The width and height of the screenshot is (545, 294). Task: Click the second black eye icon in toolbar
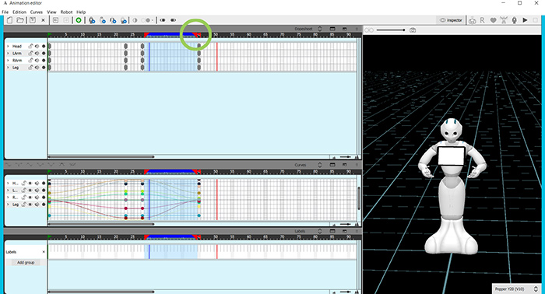click(x=173, y=20)
